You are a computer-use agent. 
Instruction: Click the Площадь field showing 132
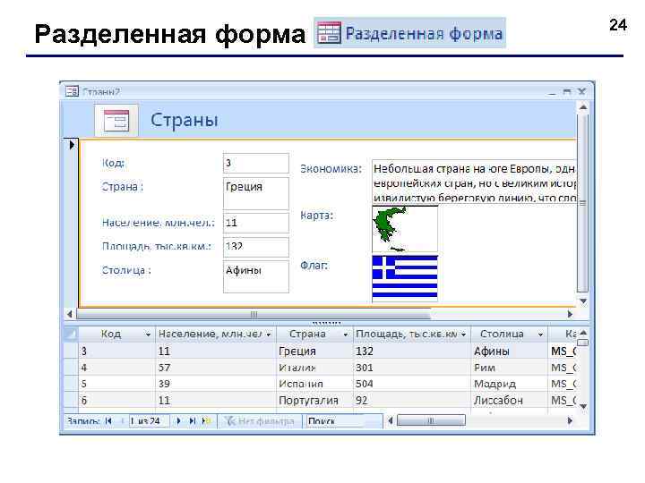click(256, 247)
